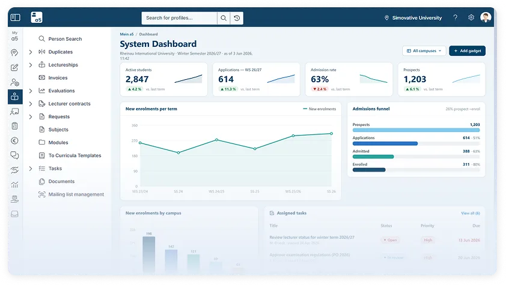This screenshot has height=285, width=506.
Task: Open settings with the gear icon
Action: coord(471,17)
